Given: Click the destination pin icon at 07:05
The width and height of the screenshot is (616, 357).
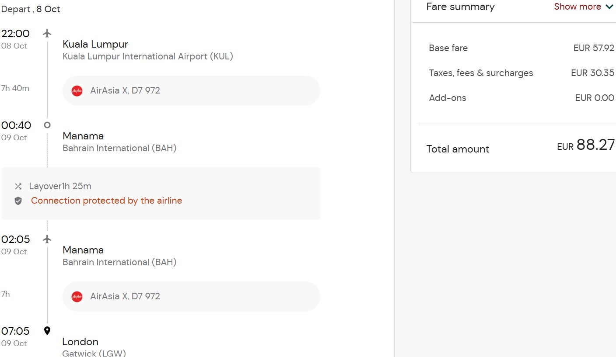Looking at the screenshot, I should (x=47, y=331).
